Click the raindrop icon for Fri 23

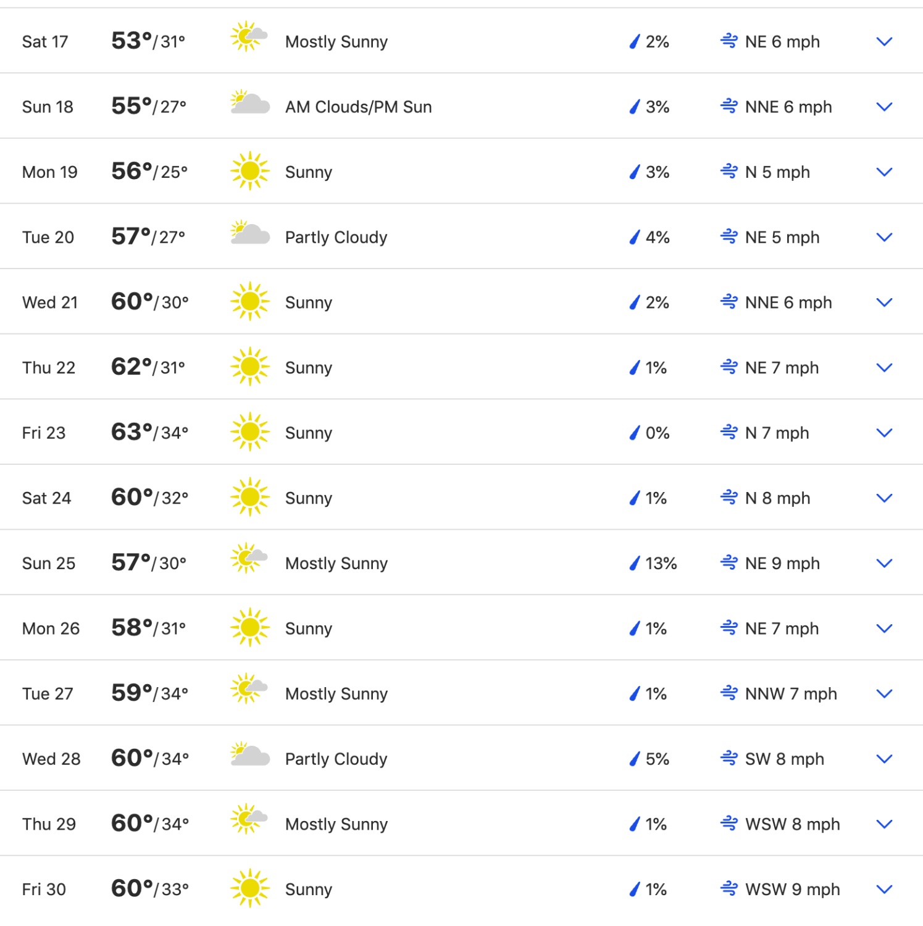[x=634, y=433]
